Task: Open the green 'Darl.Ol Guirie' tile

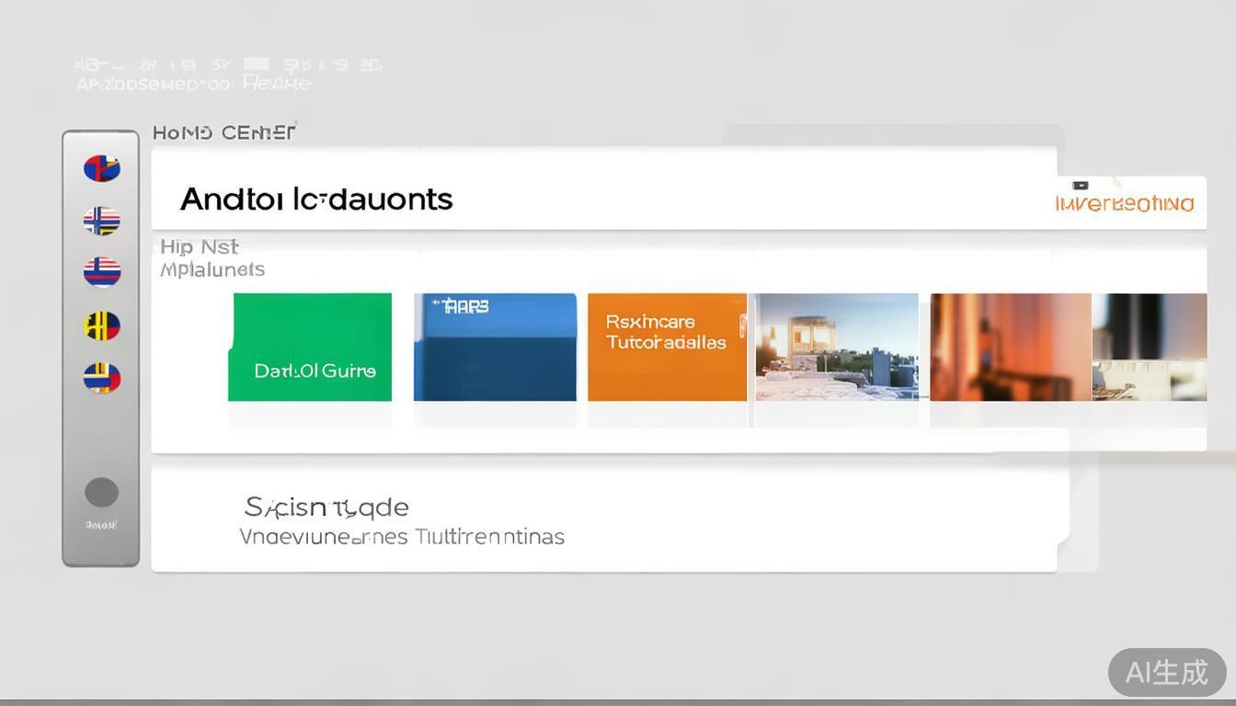Action: click(x=311, y=347)
